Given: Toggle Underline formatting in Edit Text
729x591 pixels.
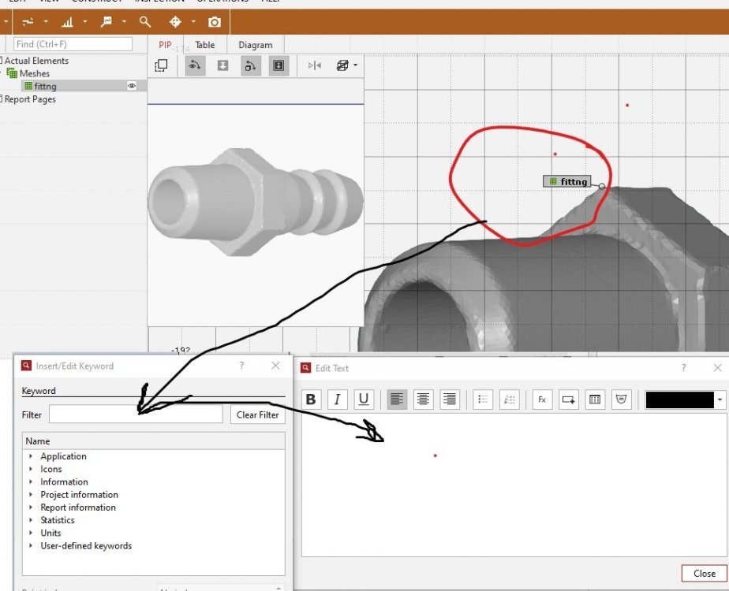Looking at the screenshot, I should [363, 400].
